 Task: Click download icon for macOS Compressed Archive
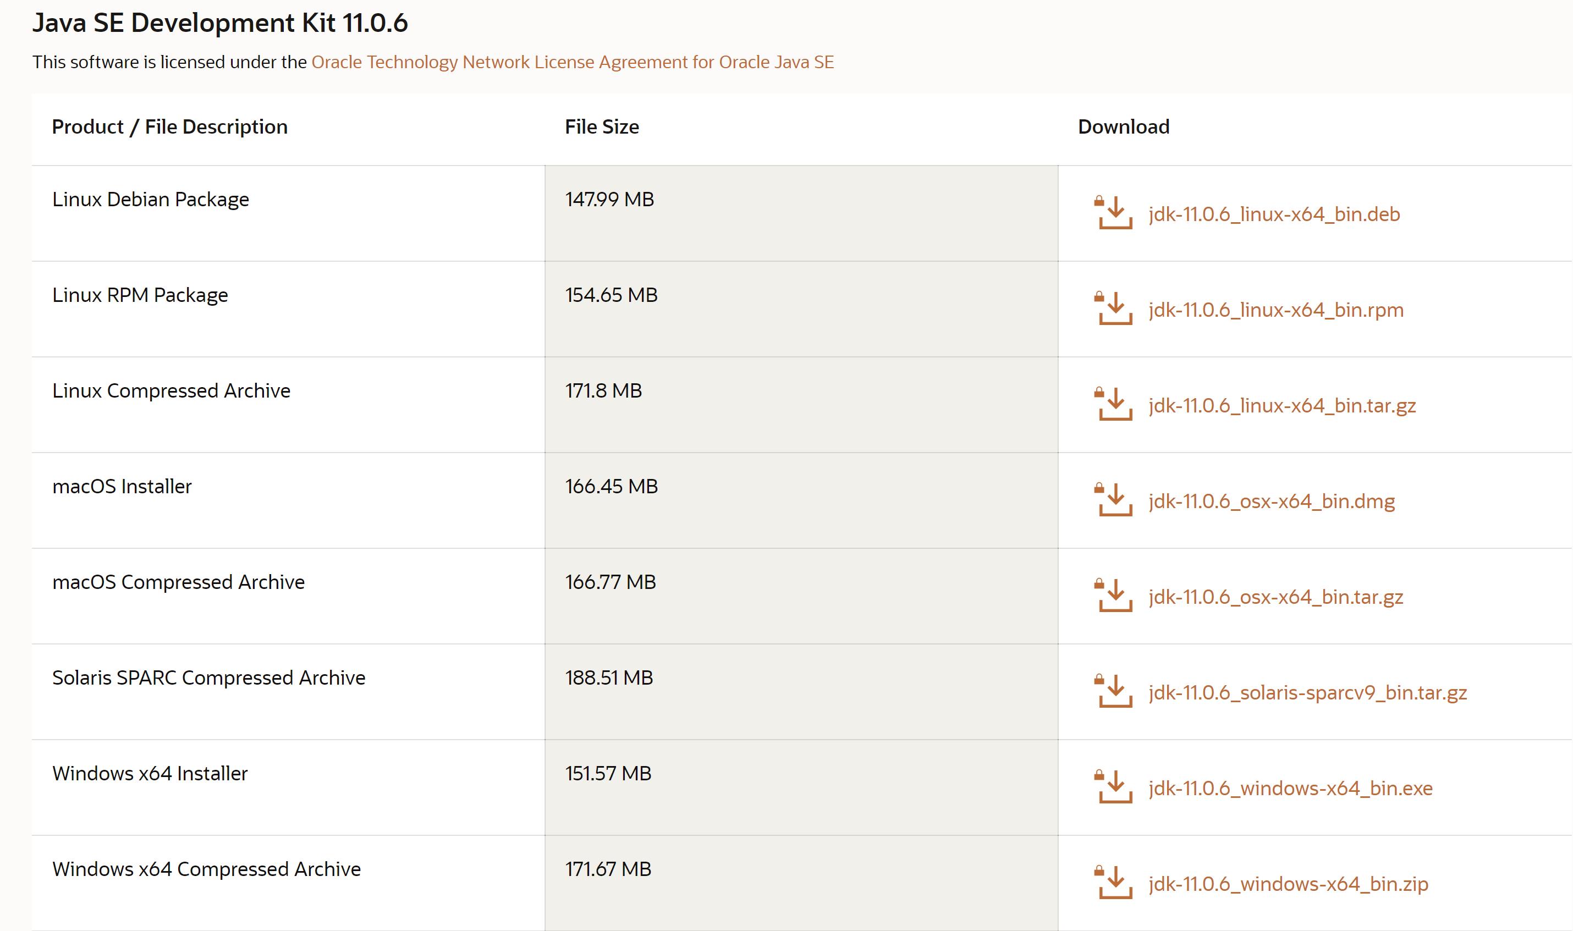pos(1113,596)
